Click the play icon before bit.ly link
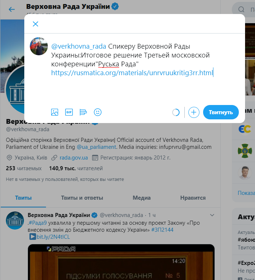This screenshot has height=280, width=255. tap(33, 237)
